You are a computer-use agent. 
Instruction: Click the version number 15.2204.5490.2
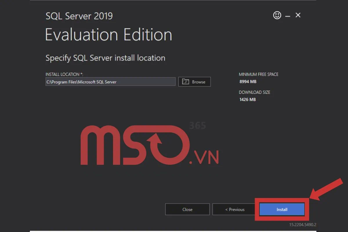click(x=303, y=224)
